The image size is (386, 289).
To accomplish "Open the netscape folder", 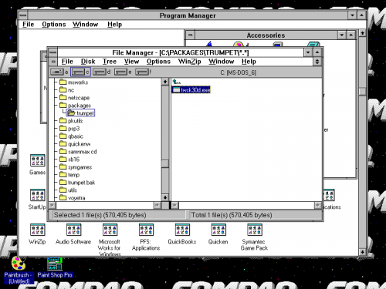I will (75, 98).
